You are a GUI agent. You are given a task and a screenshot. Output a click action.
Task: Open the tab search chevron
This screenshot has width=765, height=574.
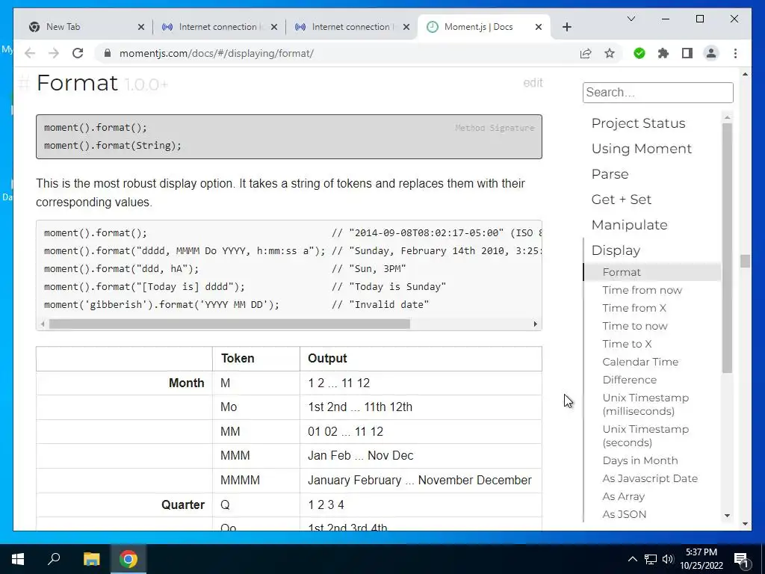point(631,19)
